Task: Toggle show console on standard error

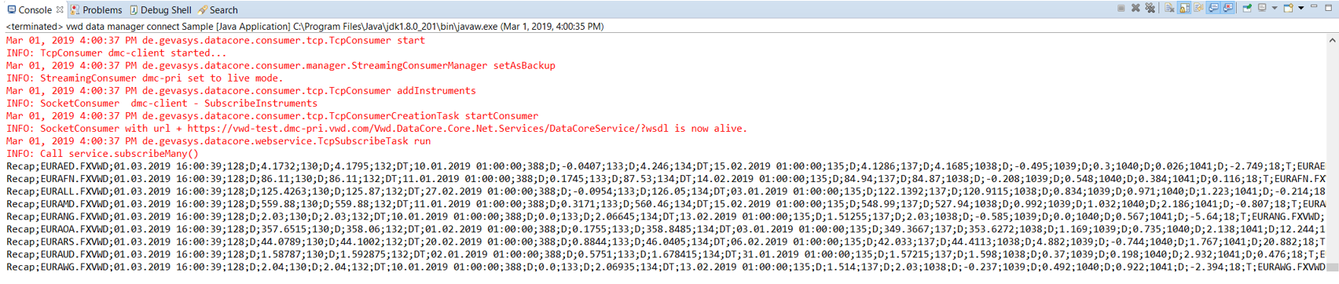Action: 1227,8
